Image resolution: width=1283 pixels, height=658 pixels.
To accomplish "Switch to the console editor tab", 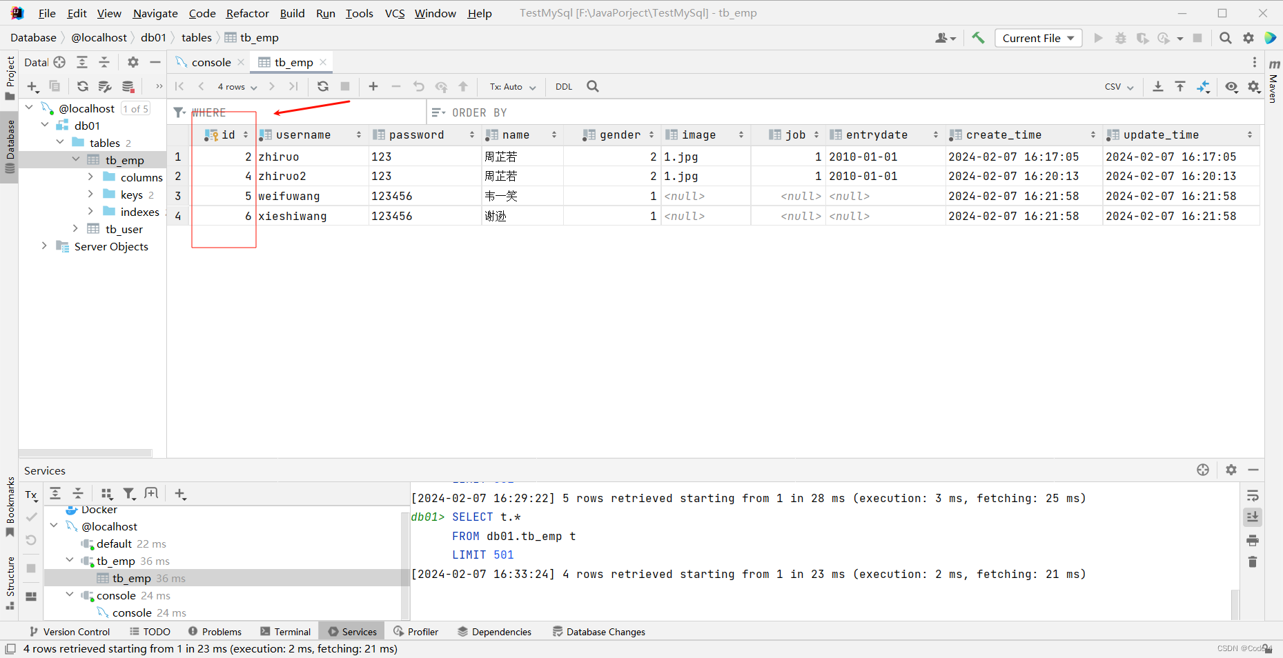I will (211, 62).
